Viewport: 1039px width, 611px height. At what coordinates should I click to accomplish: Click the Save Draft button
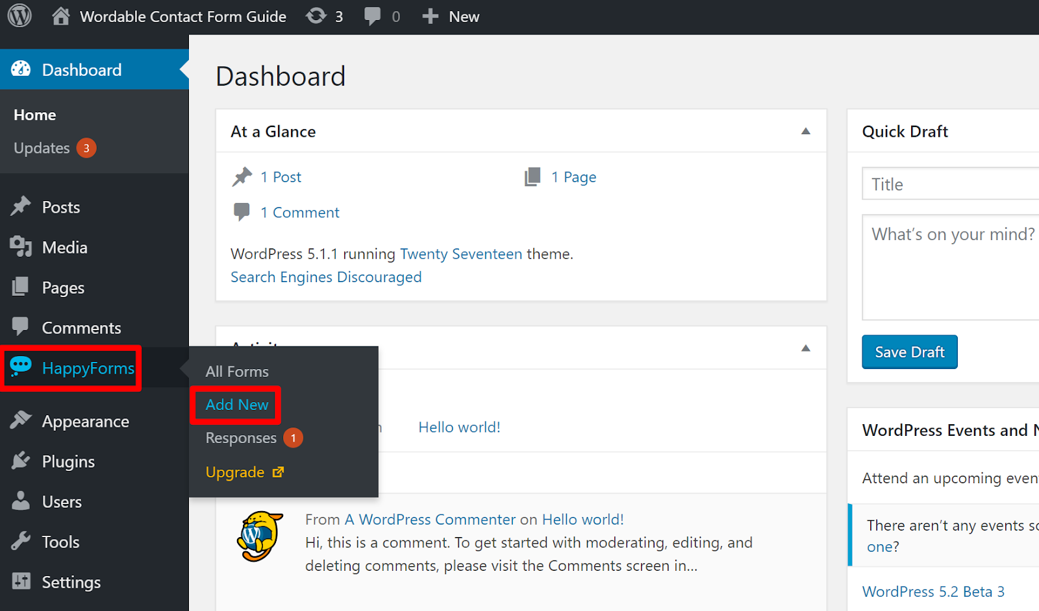click(909, 352)
